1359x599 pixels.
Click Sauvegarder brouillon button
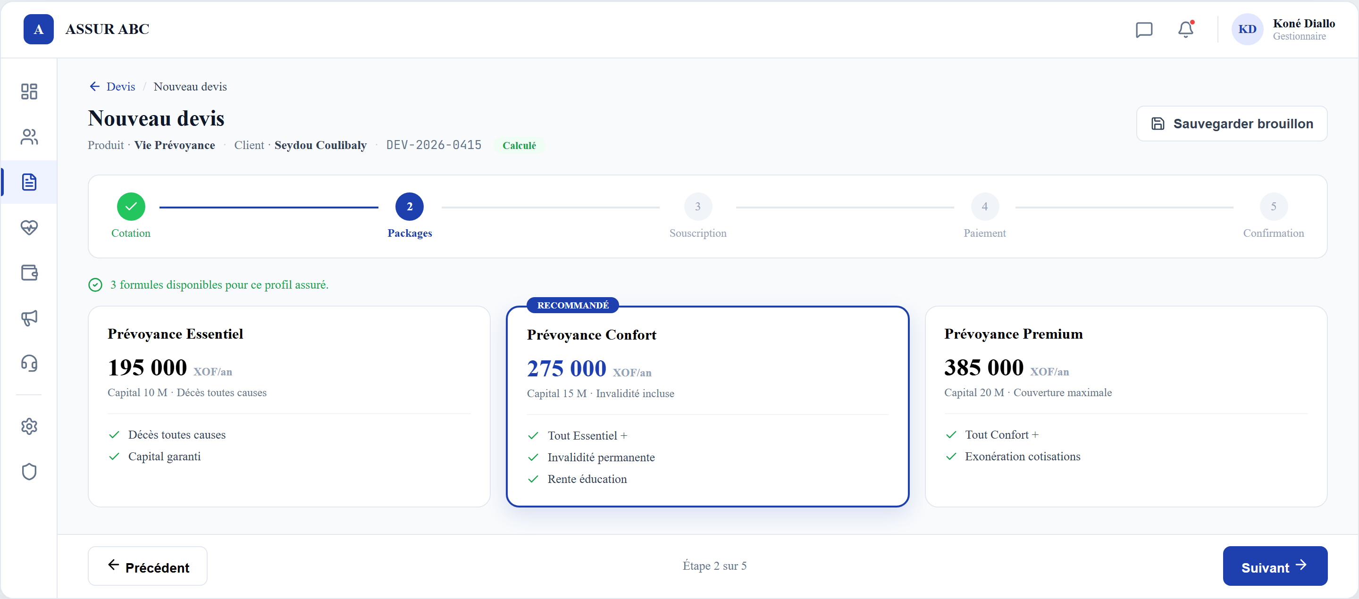(x=1231, y=124)
